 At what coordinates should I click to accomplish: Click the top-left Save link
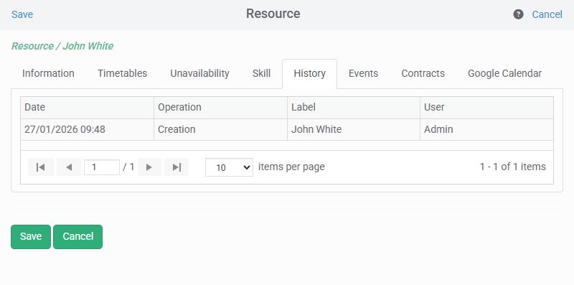[22, 14]
